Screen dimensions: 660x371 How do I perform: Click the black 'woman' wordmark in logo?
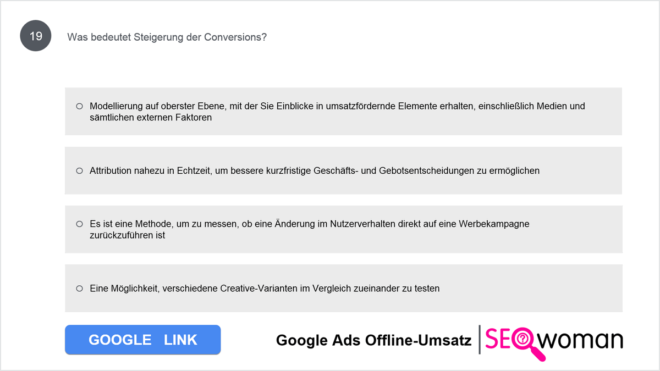(581, 340)
